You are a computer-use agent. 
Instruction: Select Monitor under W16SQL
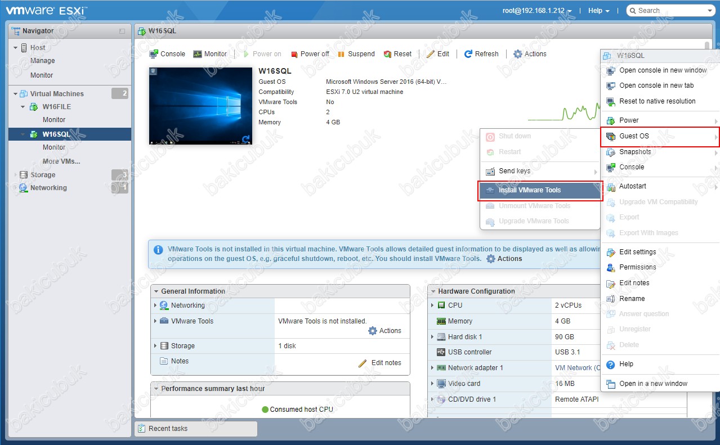pyautogui.click(x=54, y=147)
